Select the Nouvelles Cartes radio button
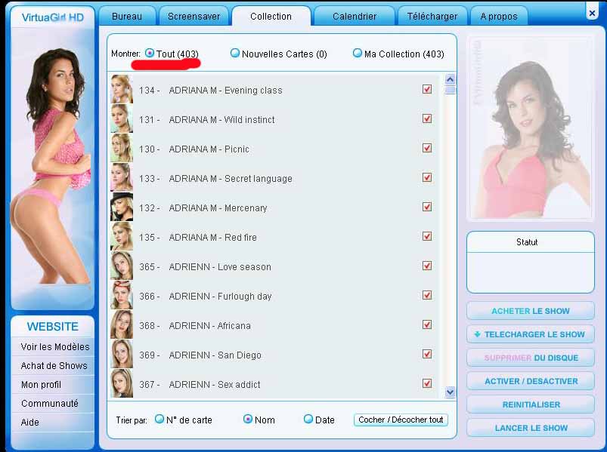 pos(235,54)
